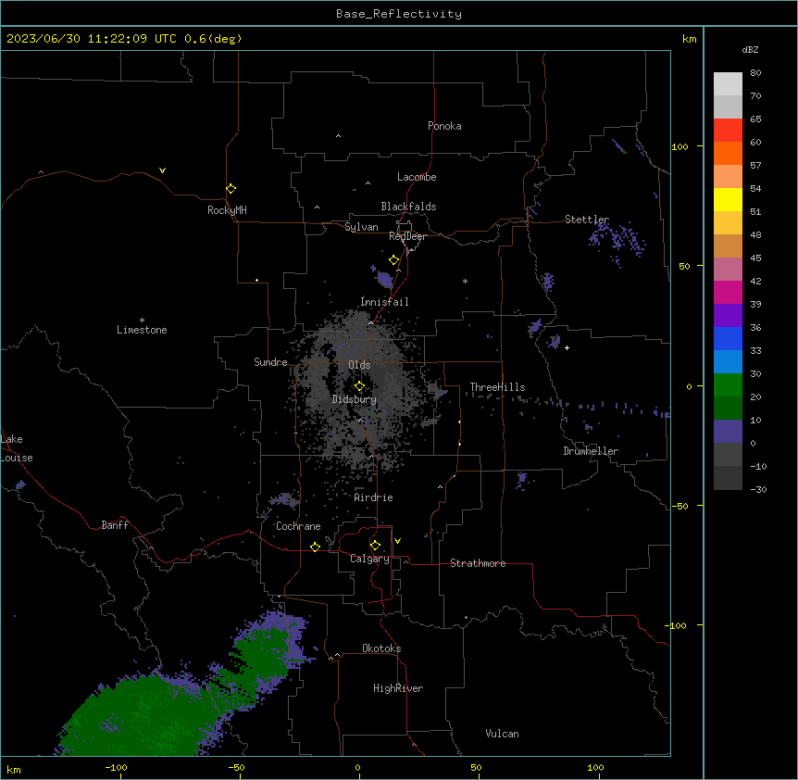This screenshot has width=798, height=780.
Task: Click the 50 tick on the bottom axis
Action: pyautogui.click(x=476, y=767)
